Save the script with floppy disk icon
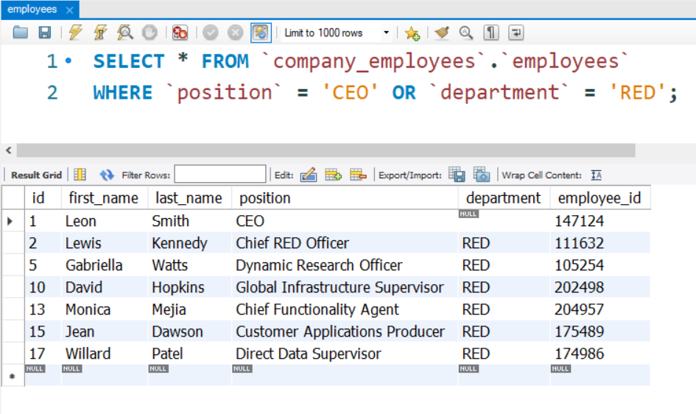This screenshot has width=696, height=414. 44,33
